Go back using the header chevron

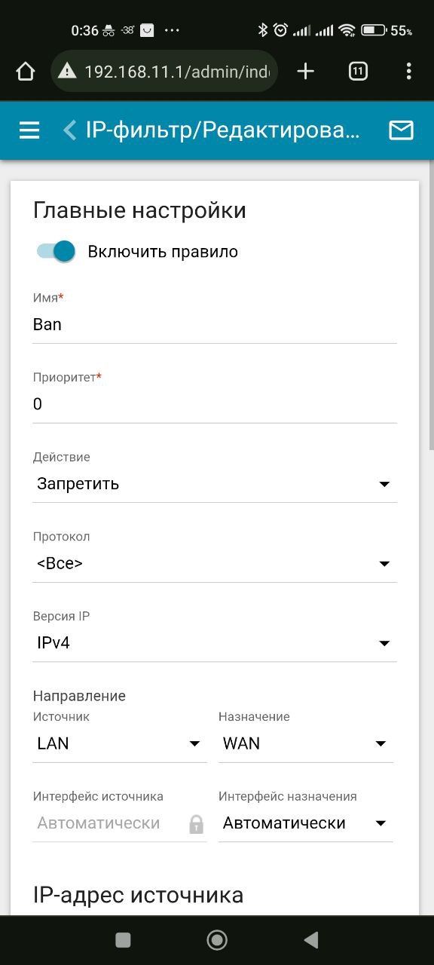pos(70,130)
